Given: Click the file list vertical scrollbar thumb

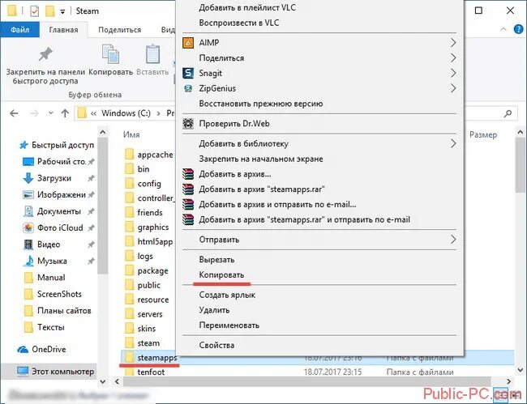Looking at the screenshot, I should point(521,164).
